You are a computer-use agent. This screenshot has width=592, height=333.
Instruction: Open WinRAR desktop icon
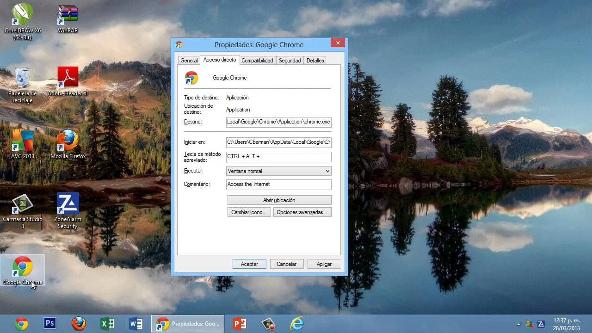tap(68, 18)
